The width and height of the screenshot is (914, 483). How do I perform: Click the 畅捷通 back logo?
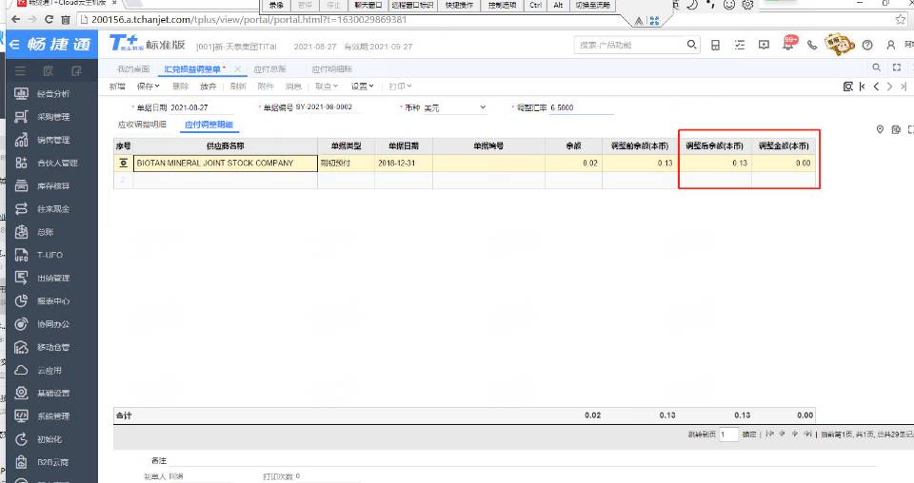tap(50, 45)
